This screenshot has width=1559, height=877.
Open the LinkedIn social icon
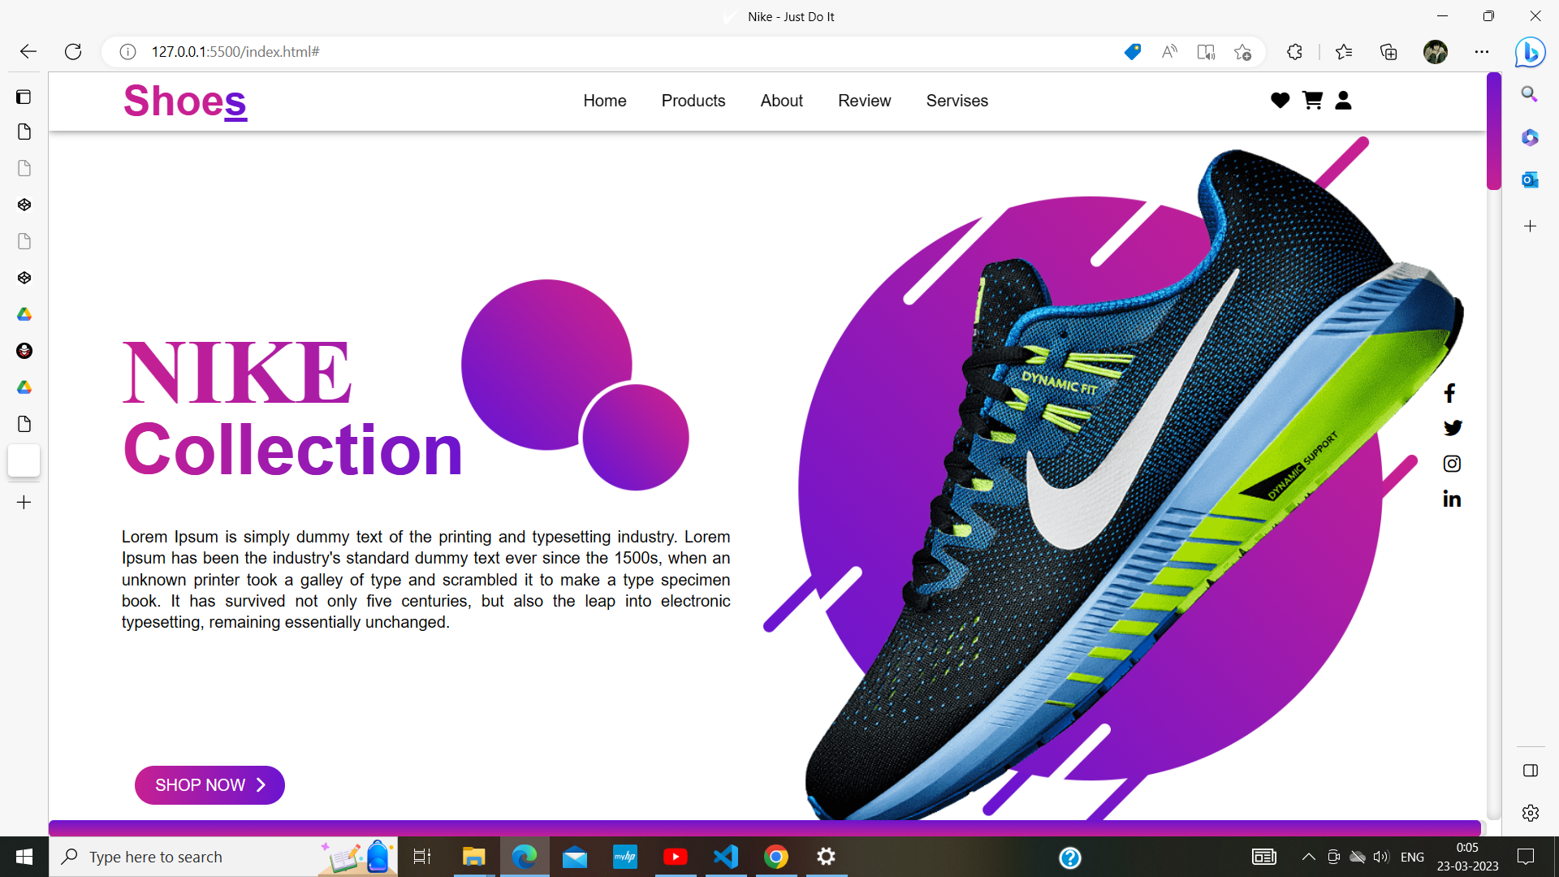click(x=1452, y=499)
